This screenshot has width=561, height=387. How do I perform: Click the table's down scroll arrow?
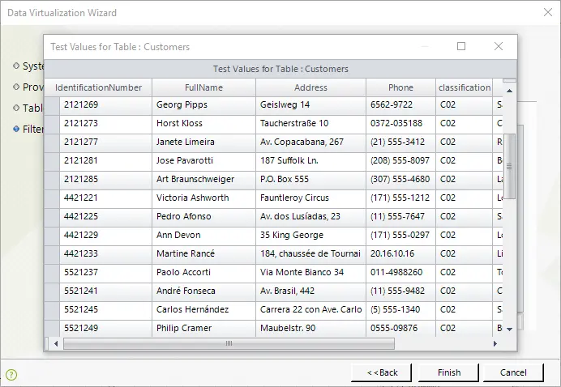pyautogui.click(x=509, y=329)
